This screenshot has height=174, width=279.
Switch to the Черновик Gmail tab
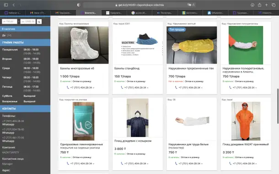tap(63, 13)
